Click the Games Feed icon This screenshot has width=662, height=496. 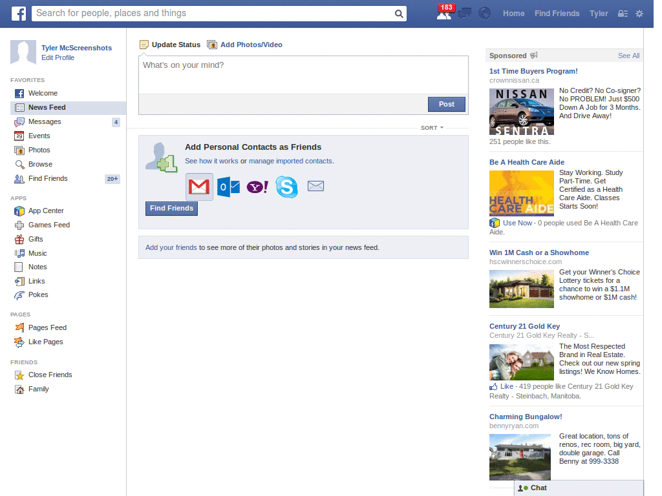(x=19, y=225)
